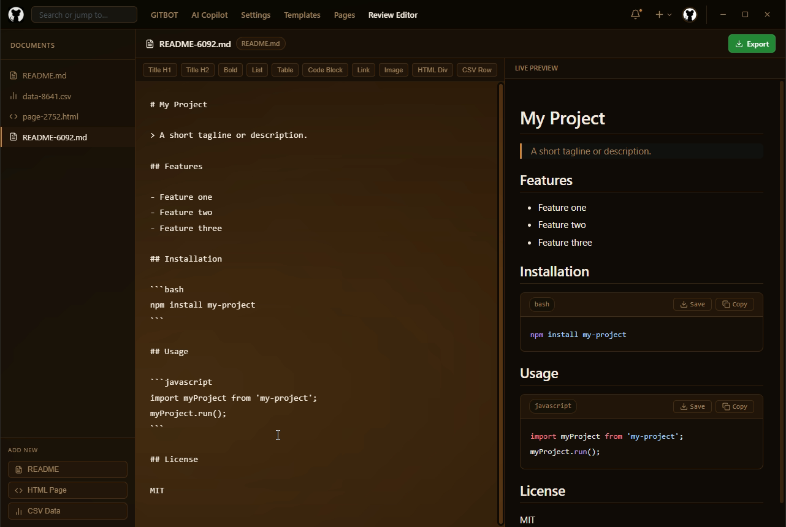Screen dimensions: 786x527
Task: Click the Search or jump to field
Action: pyautogui.click(x=84, y=15)
